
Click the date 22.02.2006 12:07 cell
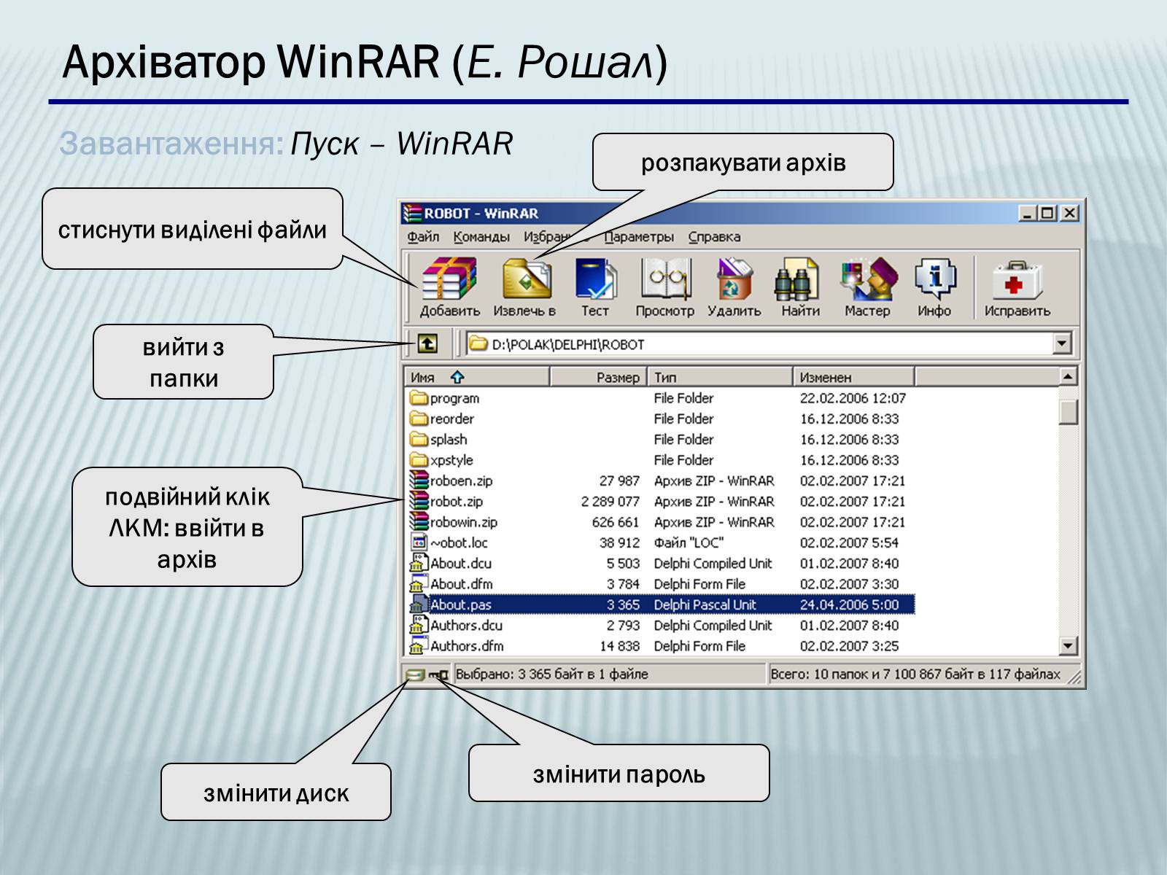coord(853,398)
